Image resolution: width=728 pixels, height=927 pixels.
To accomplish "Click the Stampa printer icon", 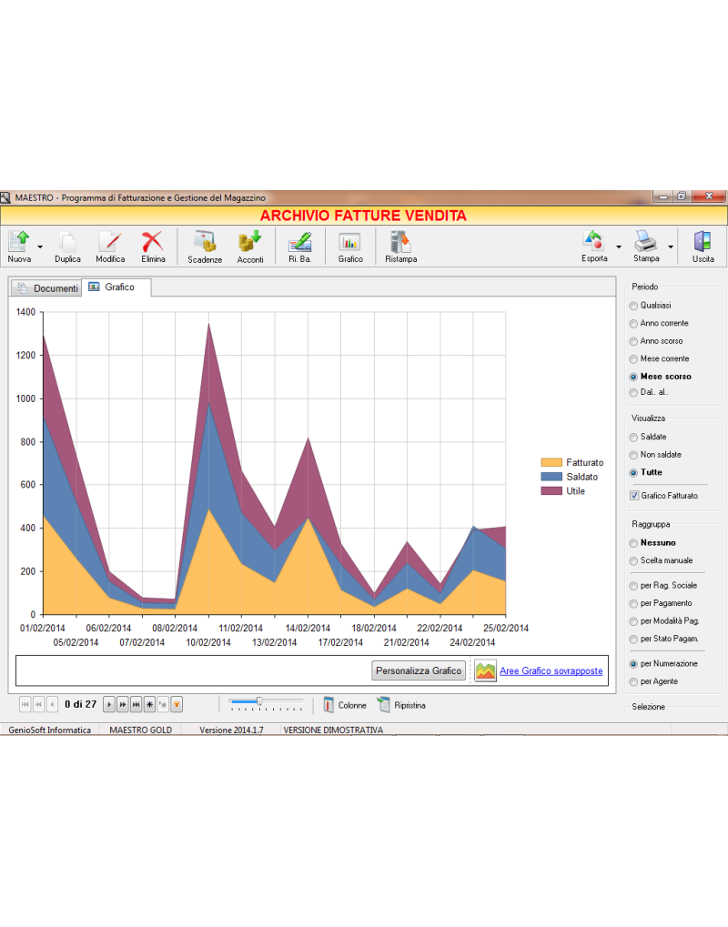I will (646, 246).
